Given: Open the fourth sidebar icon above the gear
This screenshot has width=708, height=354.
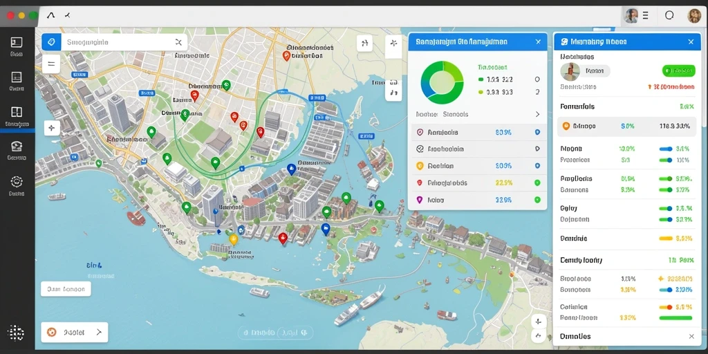Looking at the screenshot, I should click(17, 147).
